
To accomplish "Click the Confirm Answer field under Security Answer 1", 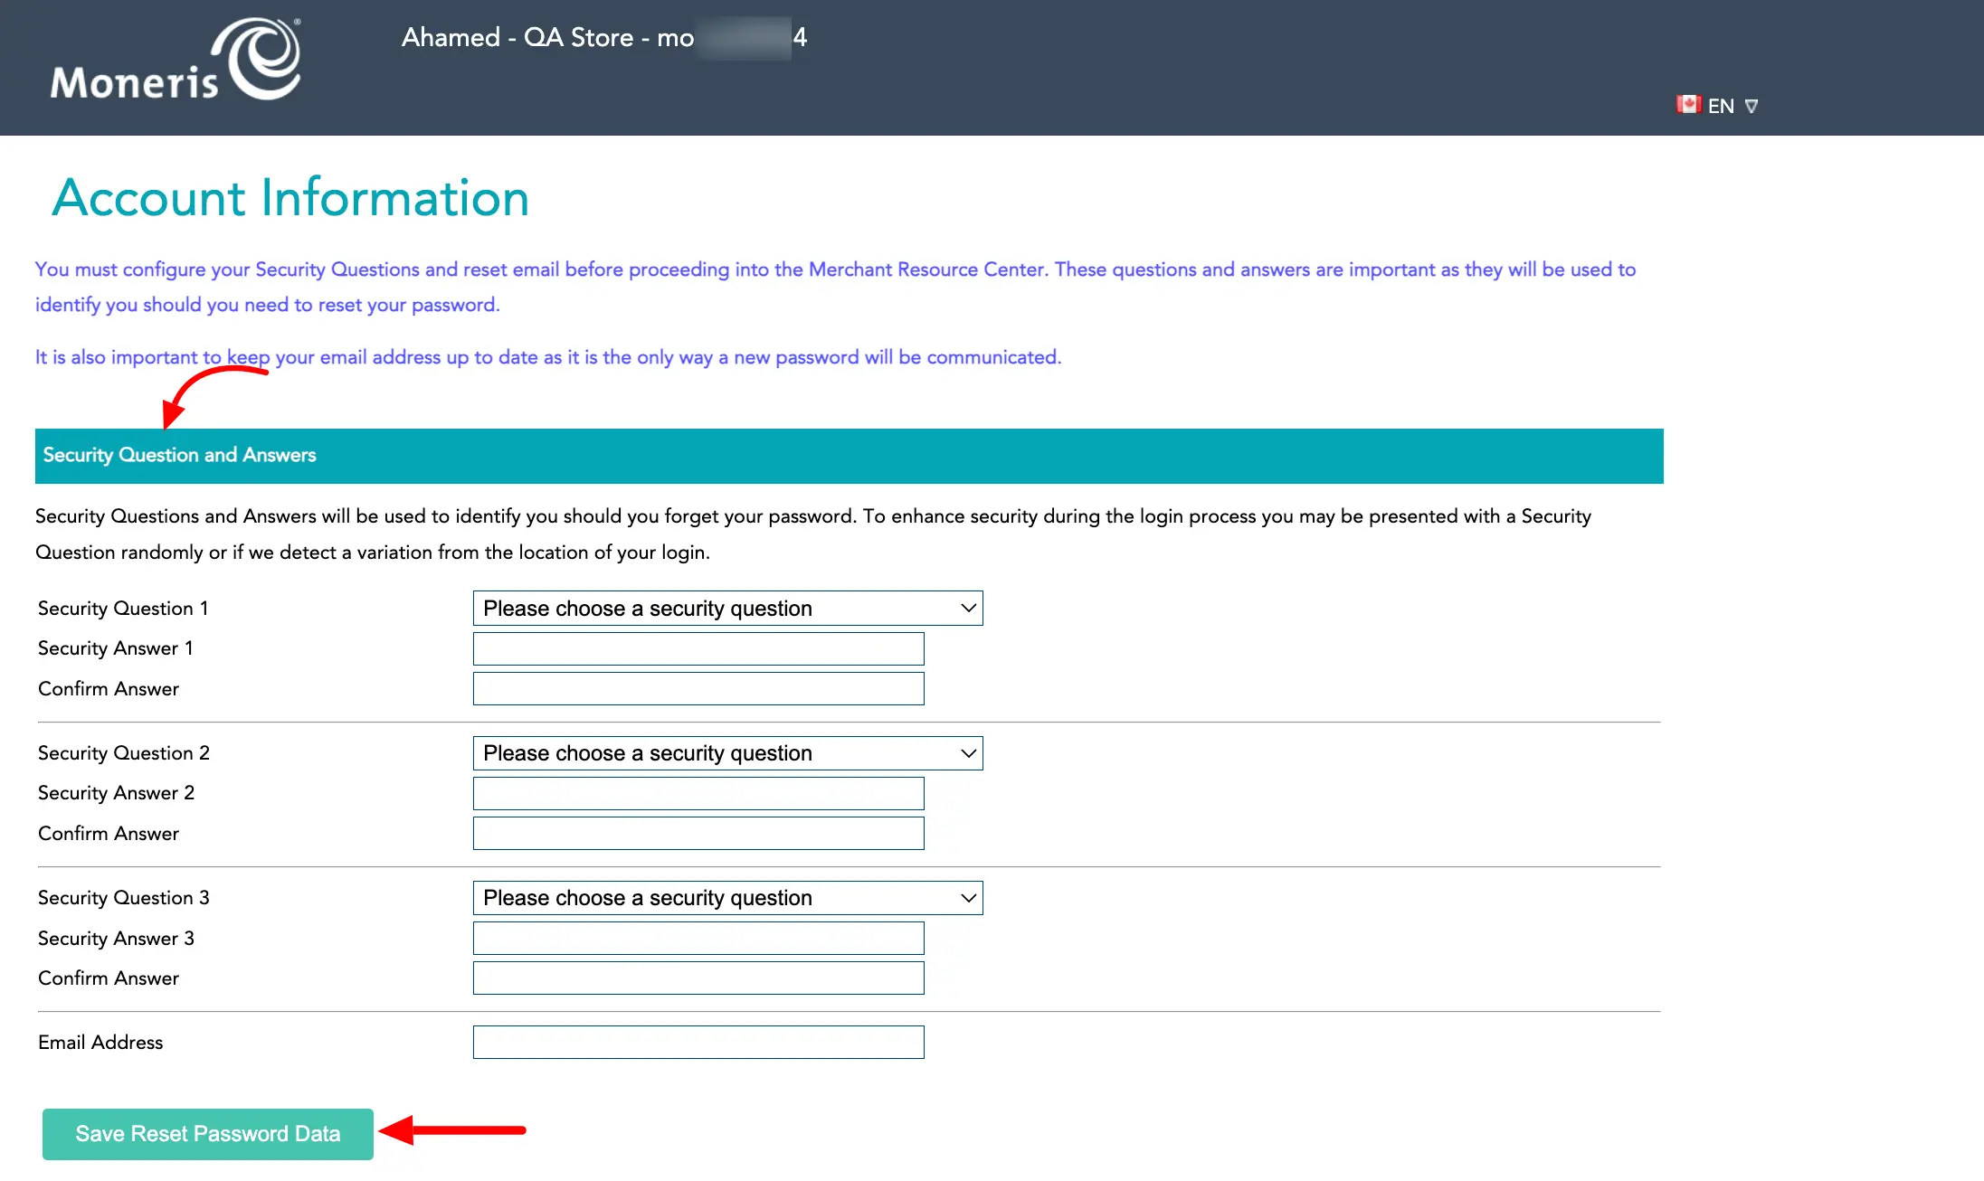I will pyautogui.click(x=698, y=688).
